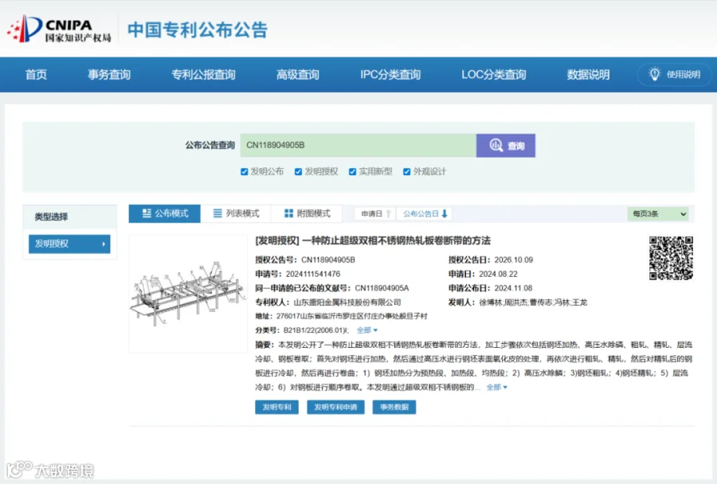Click the 列表模式 list icon
Viewport: 717px width, 484px height.
tap(217, 213)
